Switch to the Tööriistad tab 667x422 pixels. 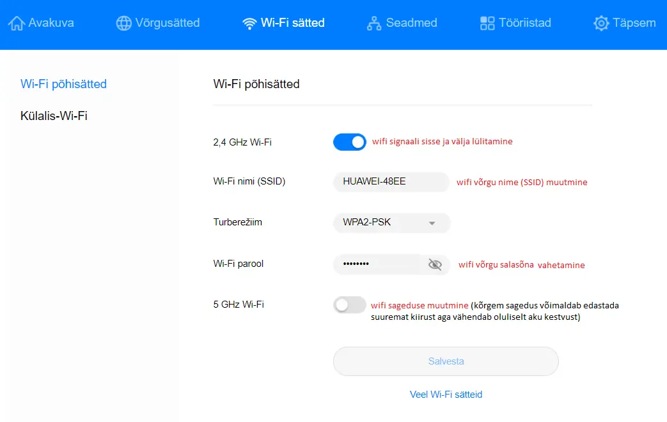pyautogui.click(x=515, y=23)
